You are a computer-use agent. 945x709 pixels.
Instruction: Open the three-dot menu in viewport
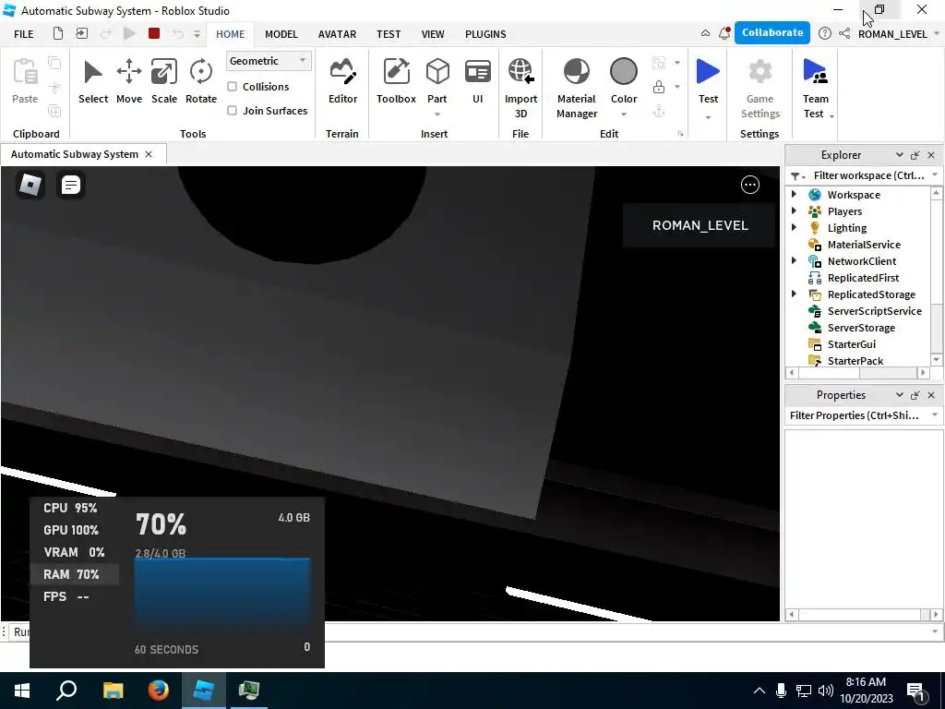[x=749, y=185]
